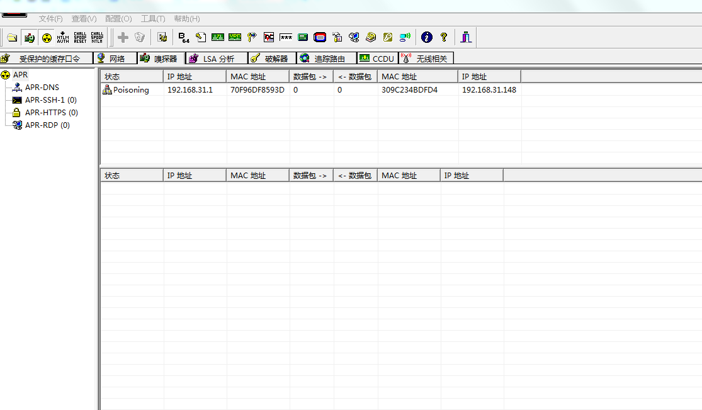Click the bottom table's last IP 地址 header
Screen dimensions: 702x410
pos(472,176)
